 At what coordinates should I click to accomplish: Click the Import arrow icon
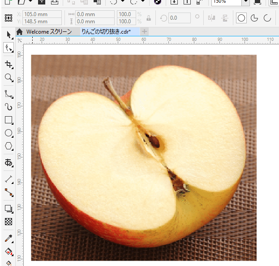pyautogui.click(x=174, y=2)
